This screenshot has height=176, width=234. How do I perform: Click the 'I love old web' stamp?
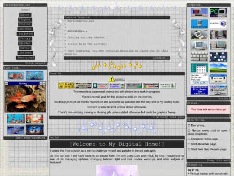point(199,24)
